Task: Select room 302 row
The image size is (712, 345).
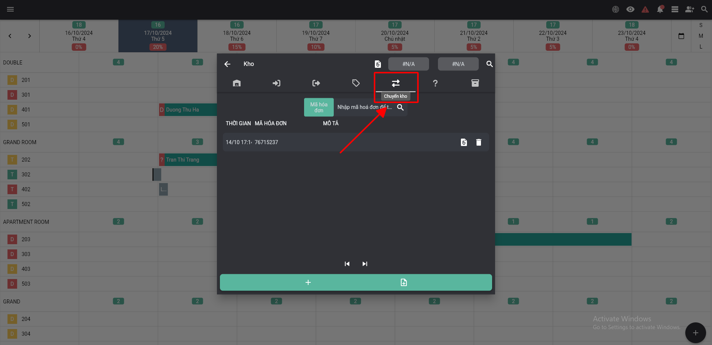Action: point(39,175)
